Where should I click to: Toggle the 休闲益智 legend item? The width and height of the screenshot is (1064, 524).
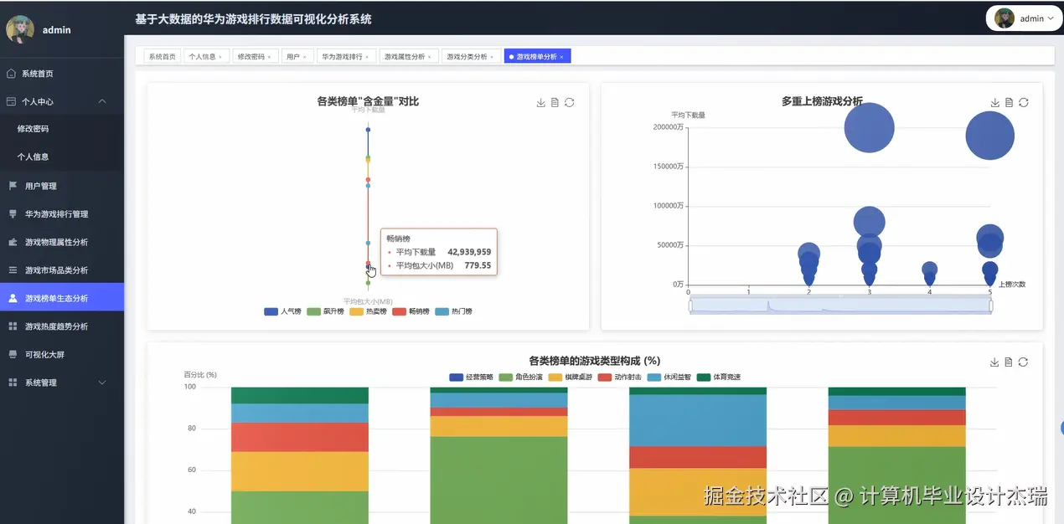click(x=669, y=378)
